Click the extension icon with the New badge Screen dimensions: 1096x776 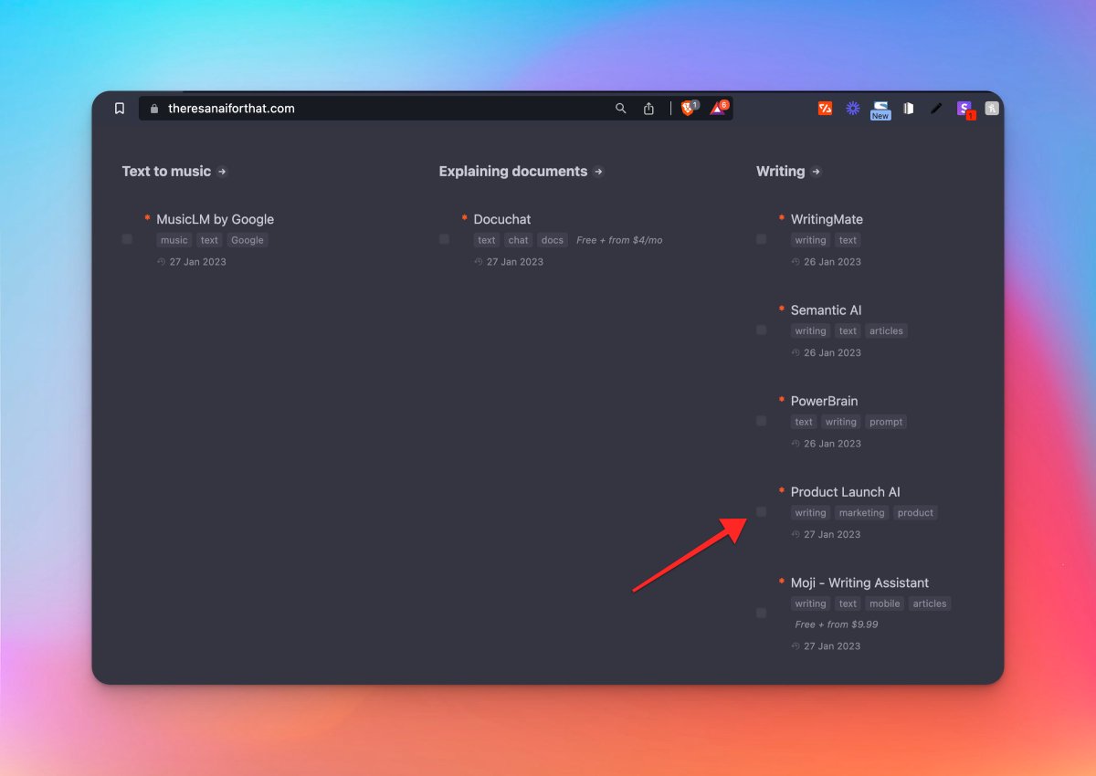click(x=880, y=110)
